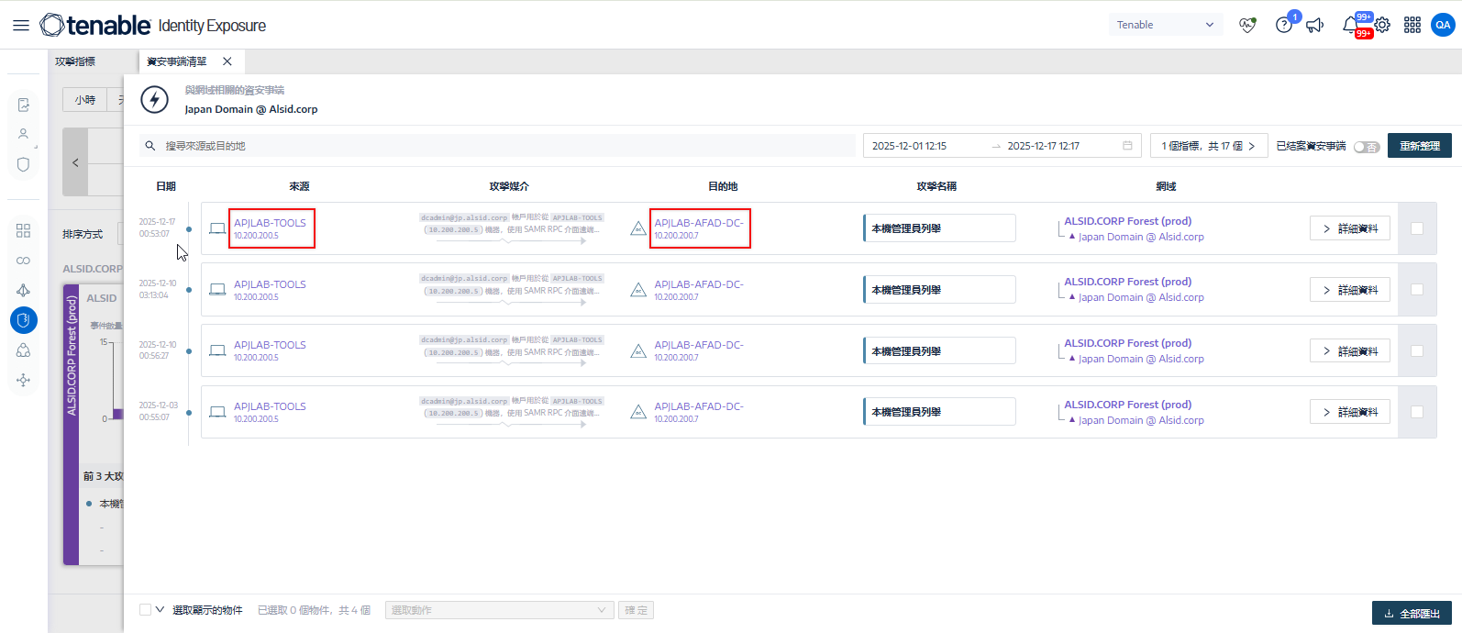
Task: Open the date range calendar picker
Action: point(1127,146)
